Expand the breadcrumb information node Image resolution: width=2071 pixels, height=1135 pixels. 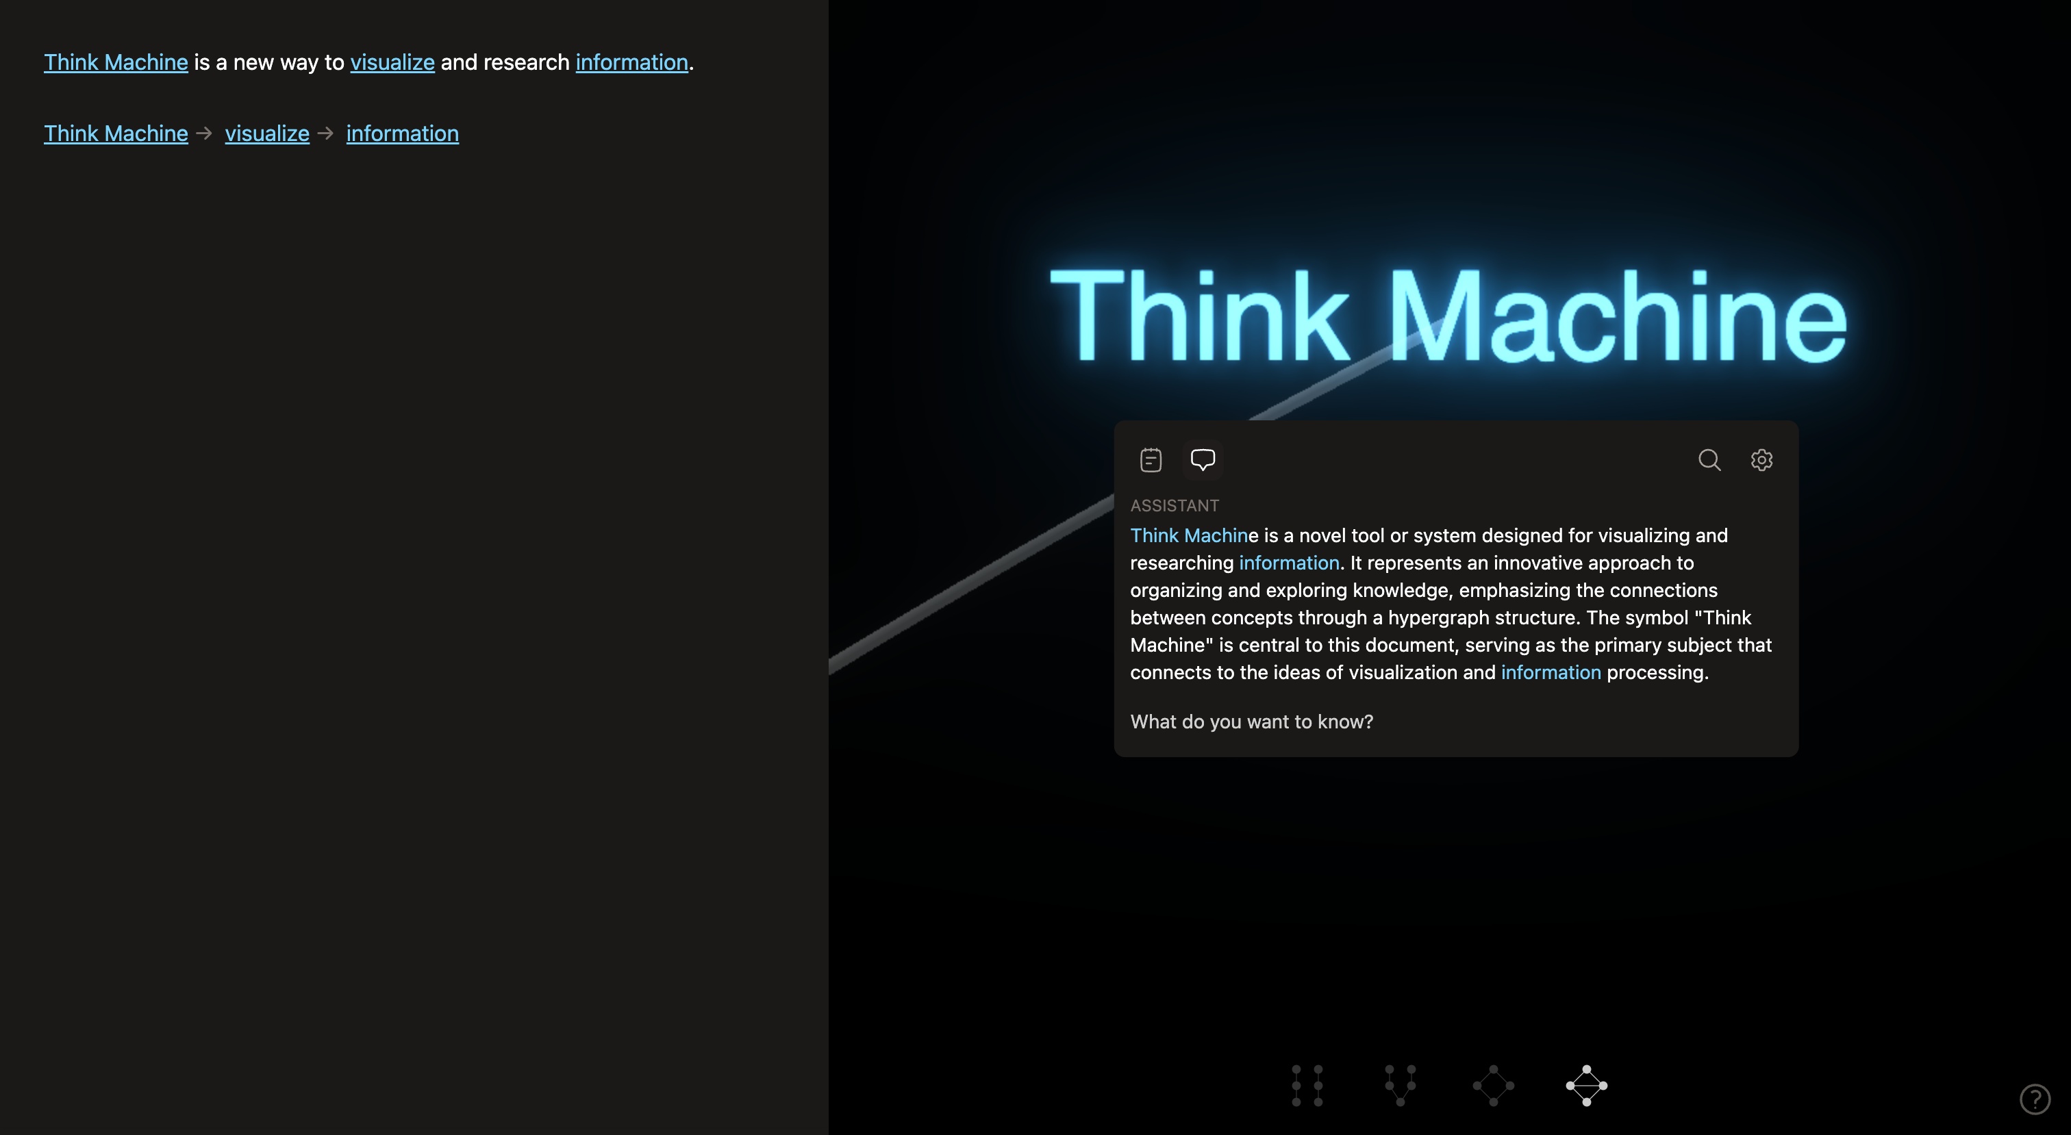(401, 133)
